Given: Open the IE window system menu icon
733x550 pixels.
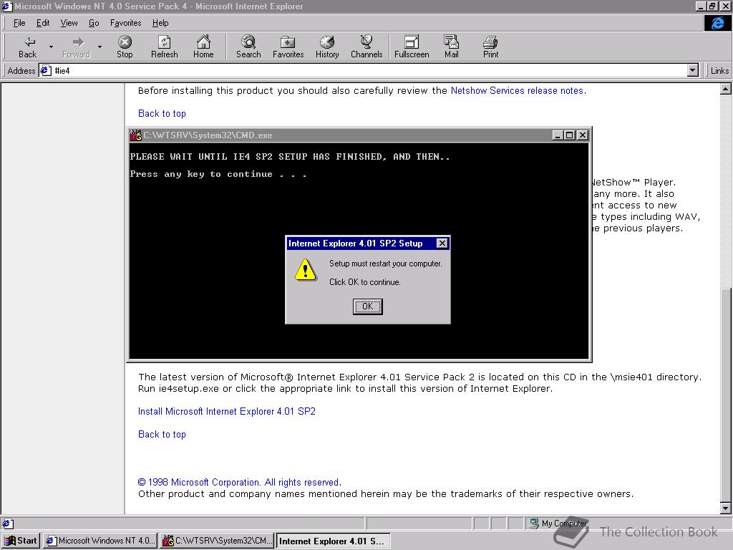Looking at the screenshot, I should [x=6, y=6].
